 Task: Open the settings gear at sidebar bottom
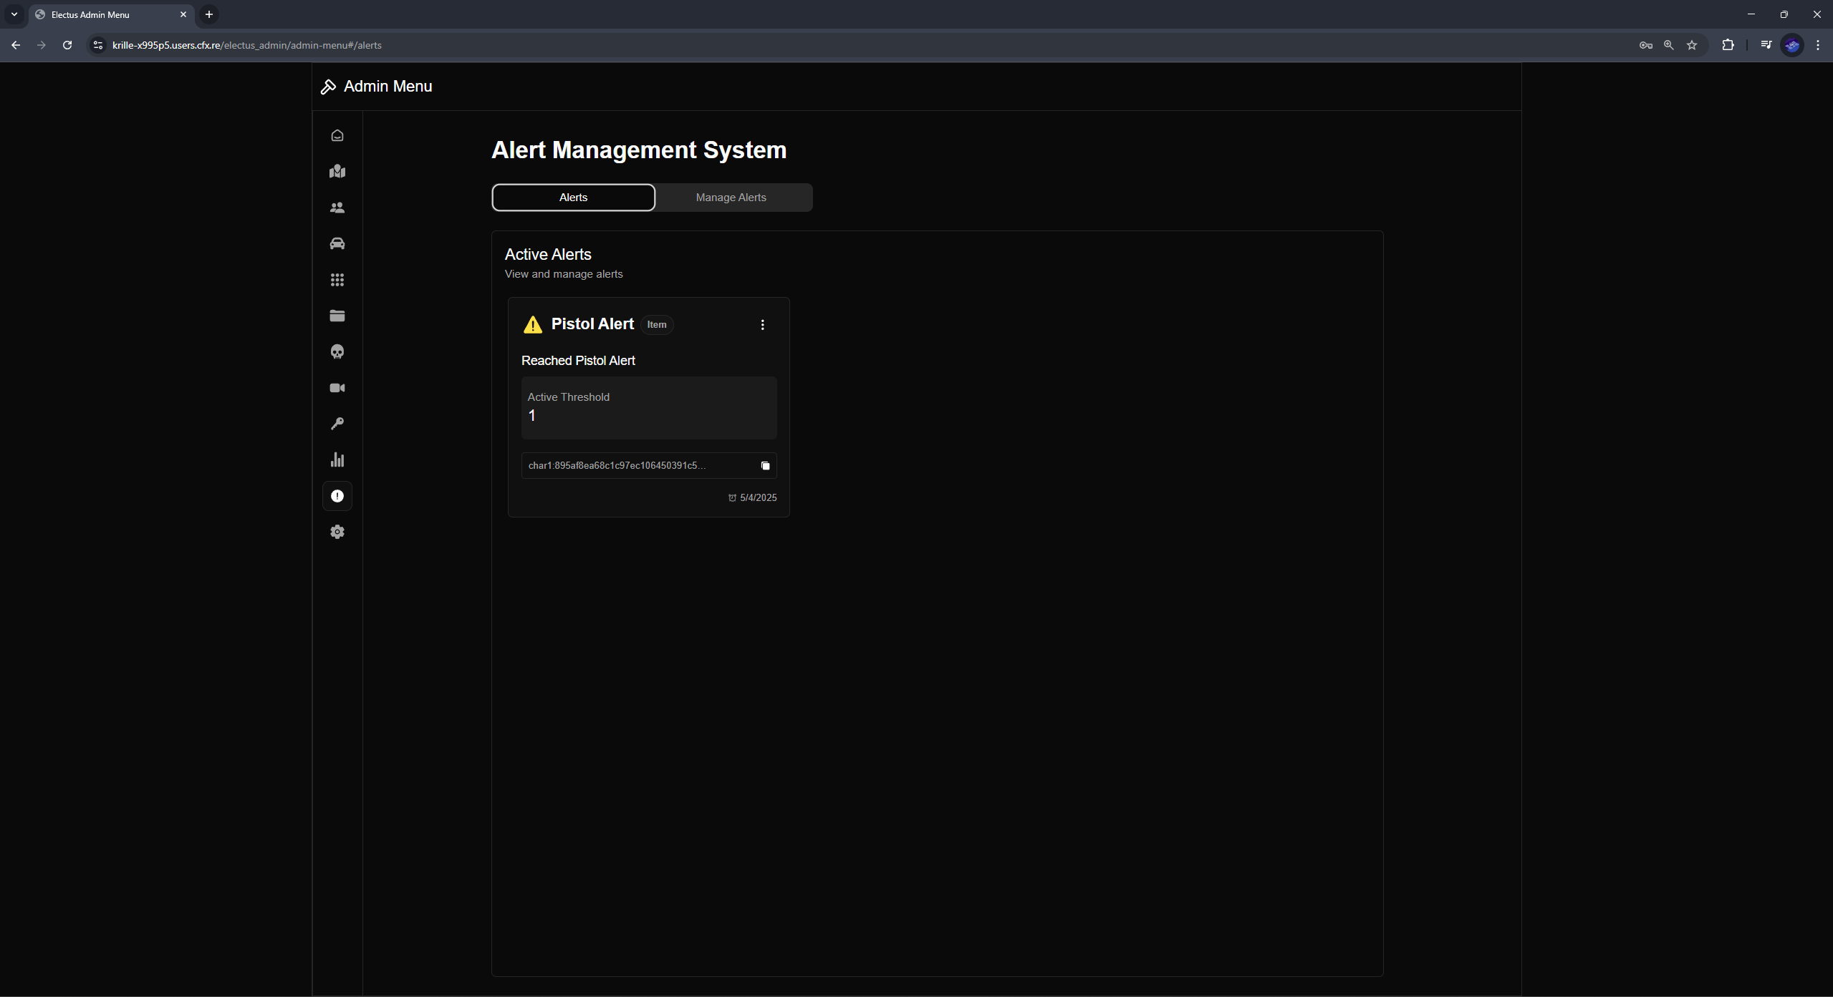337,532
